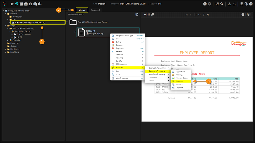The image size is (255, 143).
Task: Refresh using the circular arrow icon
Action: pos(217,4)
